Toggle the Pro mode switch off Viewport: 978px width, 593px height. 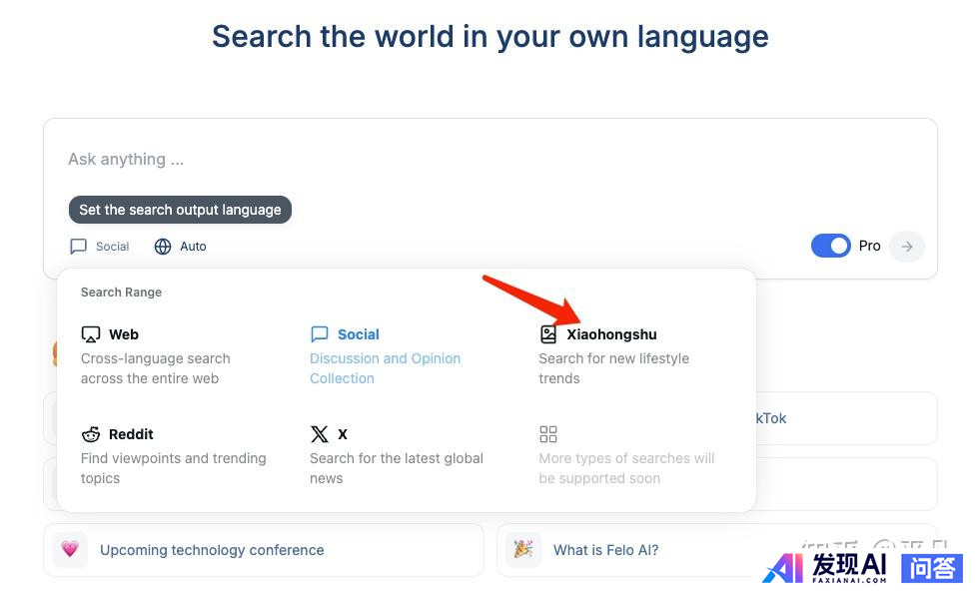click(x=830, y=246)
